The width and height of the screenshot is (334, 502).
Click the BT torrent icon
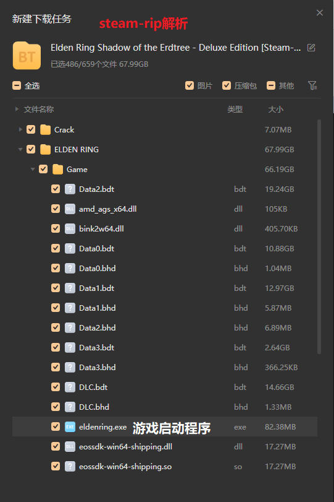pyautogui.click(x=27, y=56)
